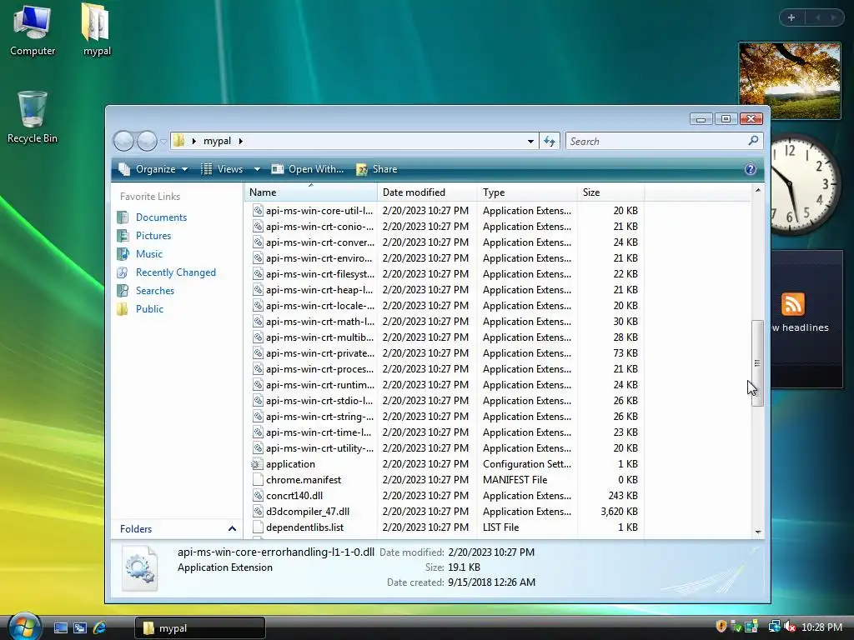Click inside the Search box

[x=656, y=142]
